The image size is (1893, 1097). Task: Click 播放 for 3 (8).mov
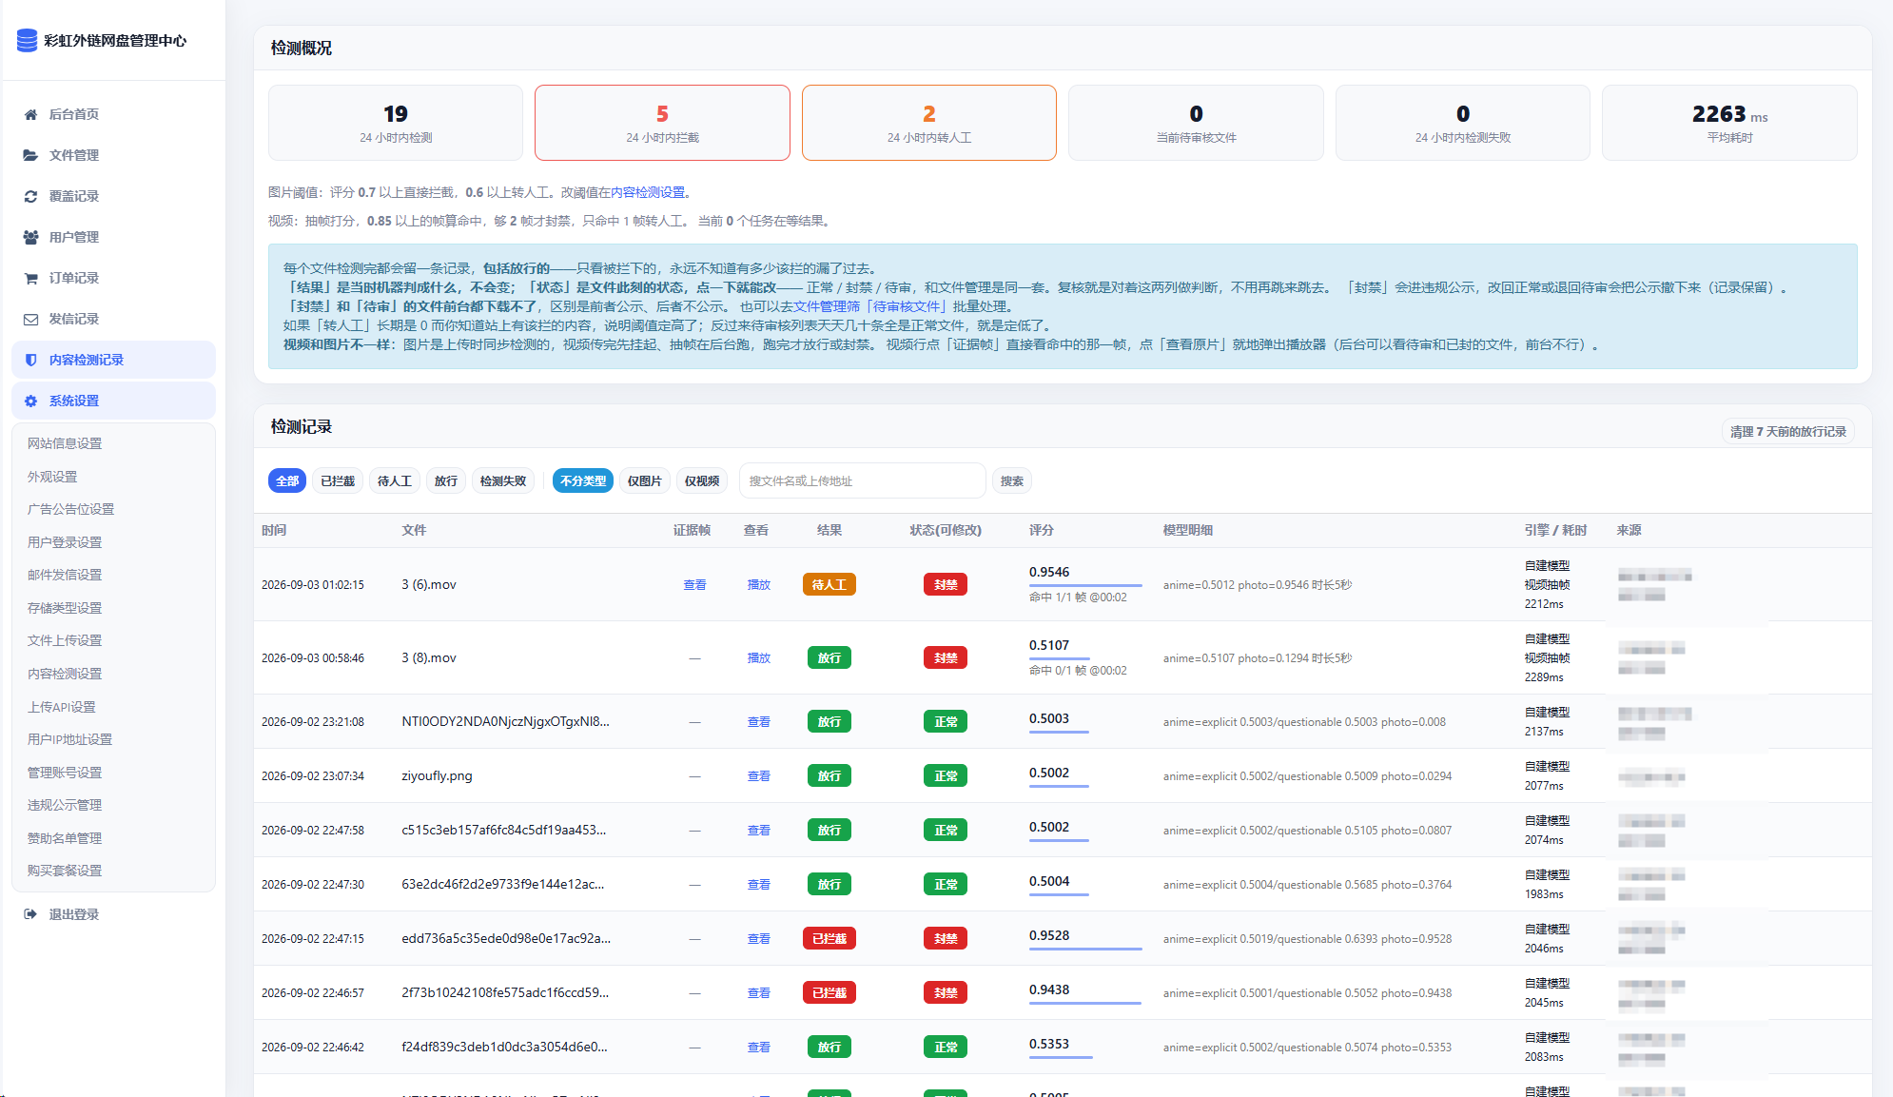[759, 657]
